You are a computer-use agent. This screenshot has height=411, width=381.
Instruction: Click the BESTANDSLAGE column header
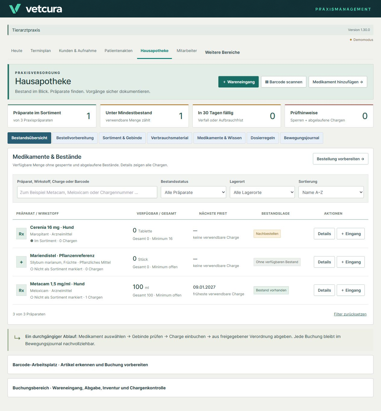click(276, 213)
